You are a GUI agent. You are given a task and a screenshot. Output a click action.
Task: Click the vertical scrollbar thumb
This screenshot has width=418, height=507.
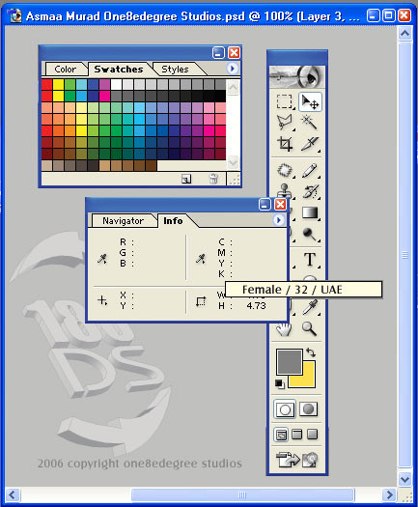pyautogui.click(x=405, y=255)
